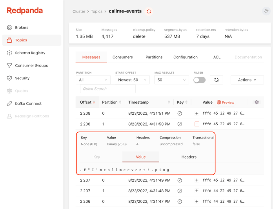Switch to the Consumers tab
This screenshot has width=273, height=209.
coord(122,57)
